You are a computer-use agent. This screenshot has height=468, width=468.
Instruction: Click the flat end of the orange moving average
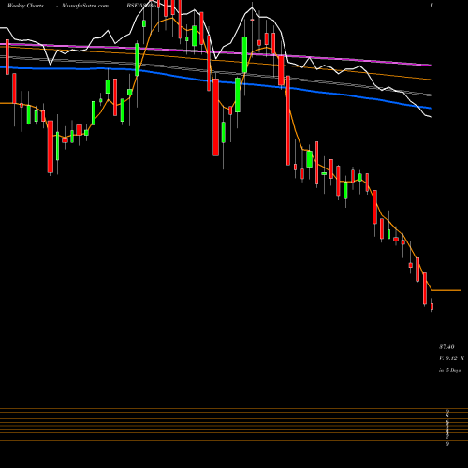(x=446, y=290)
